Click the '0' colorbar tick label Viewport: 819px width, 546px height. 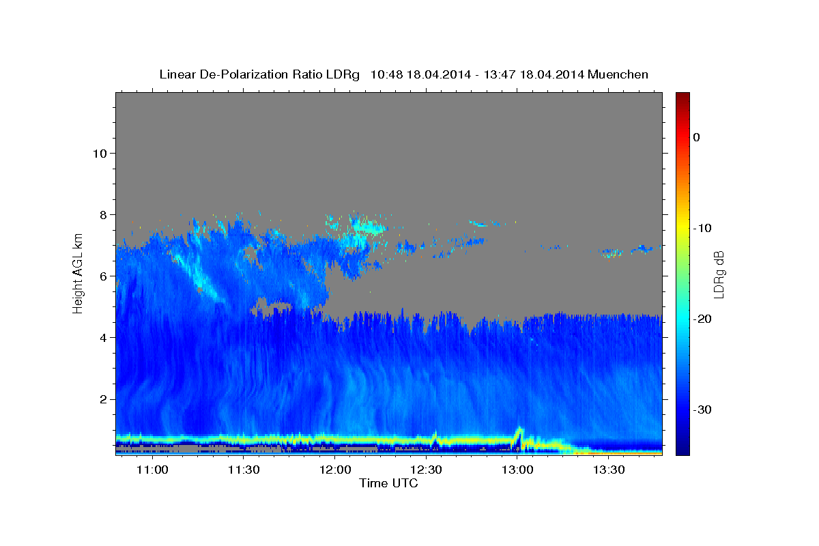pyautogui.click(x=697, y=137)
